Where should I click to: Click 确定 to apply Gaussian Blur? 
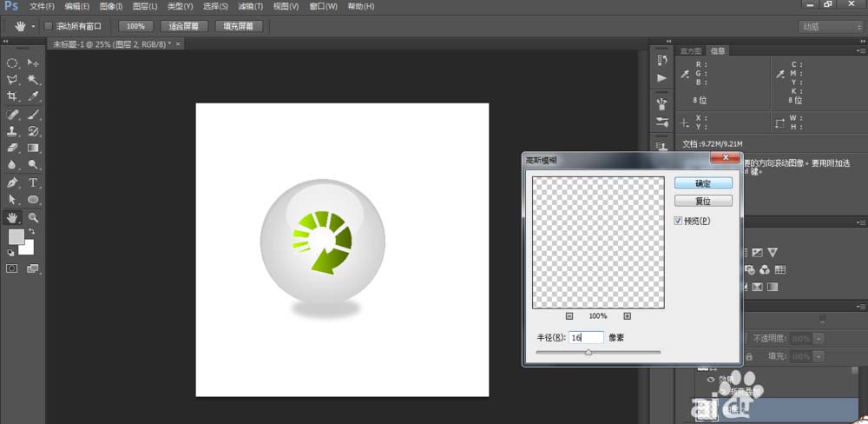[x=703, y=183]
